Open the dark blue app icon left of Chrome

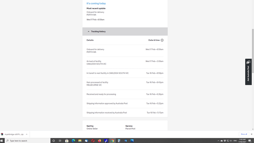(106, 141)
